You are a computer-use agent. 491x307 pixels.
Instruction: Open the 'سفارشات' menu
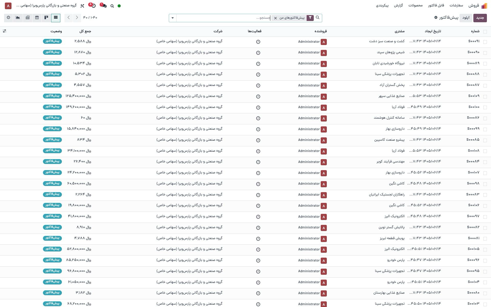456,5
